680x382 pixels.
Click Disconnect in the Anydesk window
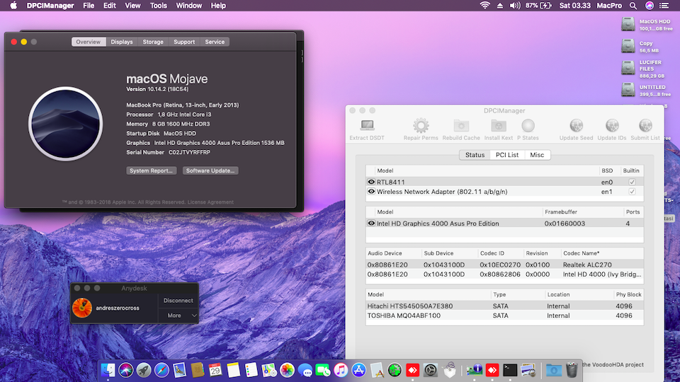click(x=178, y=301)
